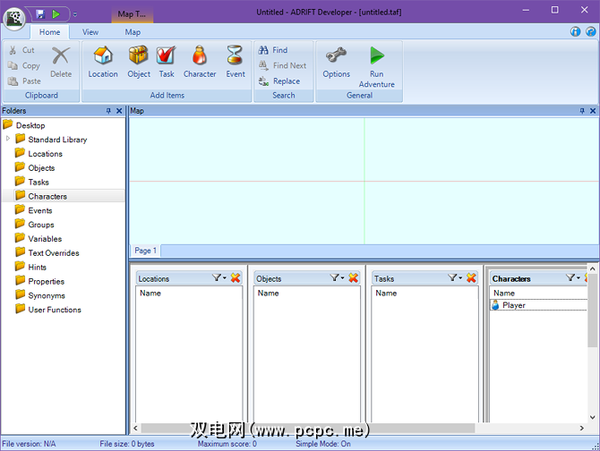
Task: Close the Objects list with red X
Action: tap(353, 278)
